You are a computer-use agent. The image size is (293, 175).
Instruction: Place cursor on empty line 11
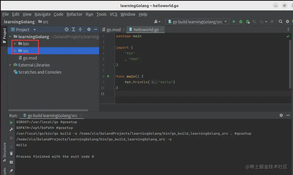click(202, 94)
